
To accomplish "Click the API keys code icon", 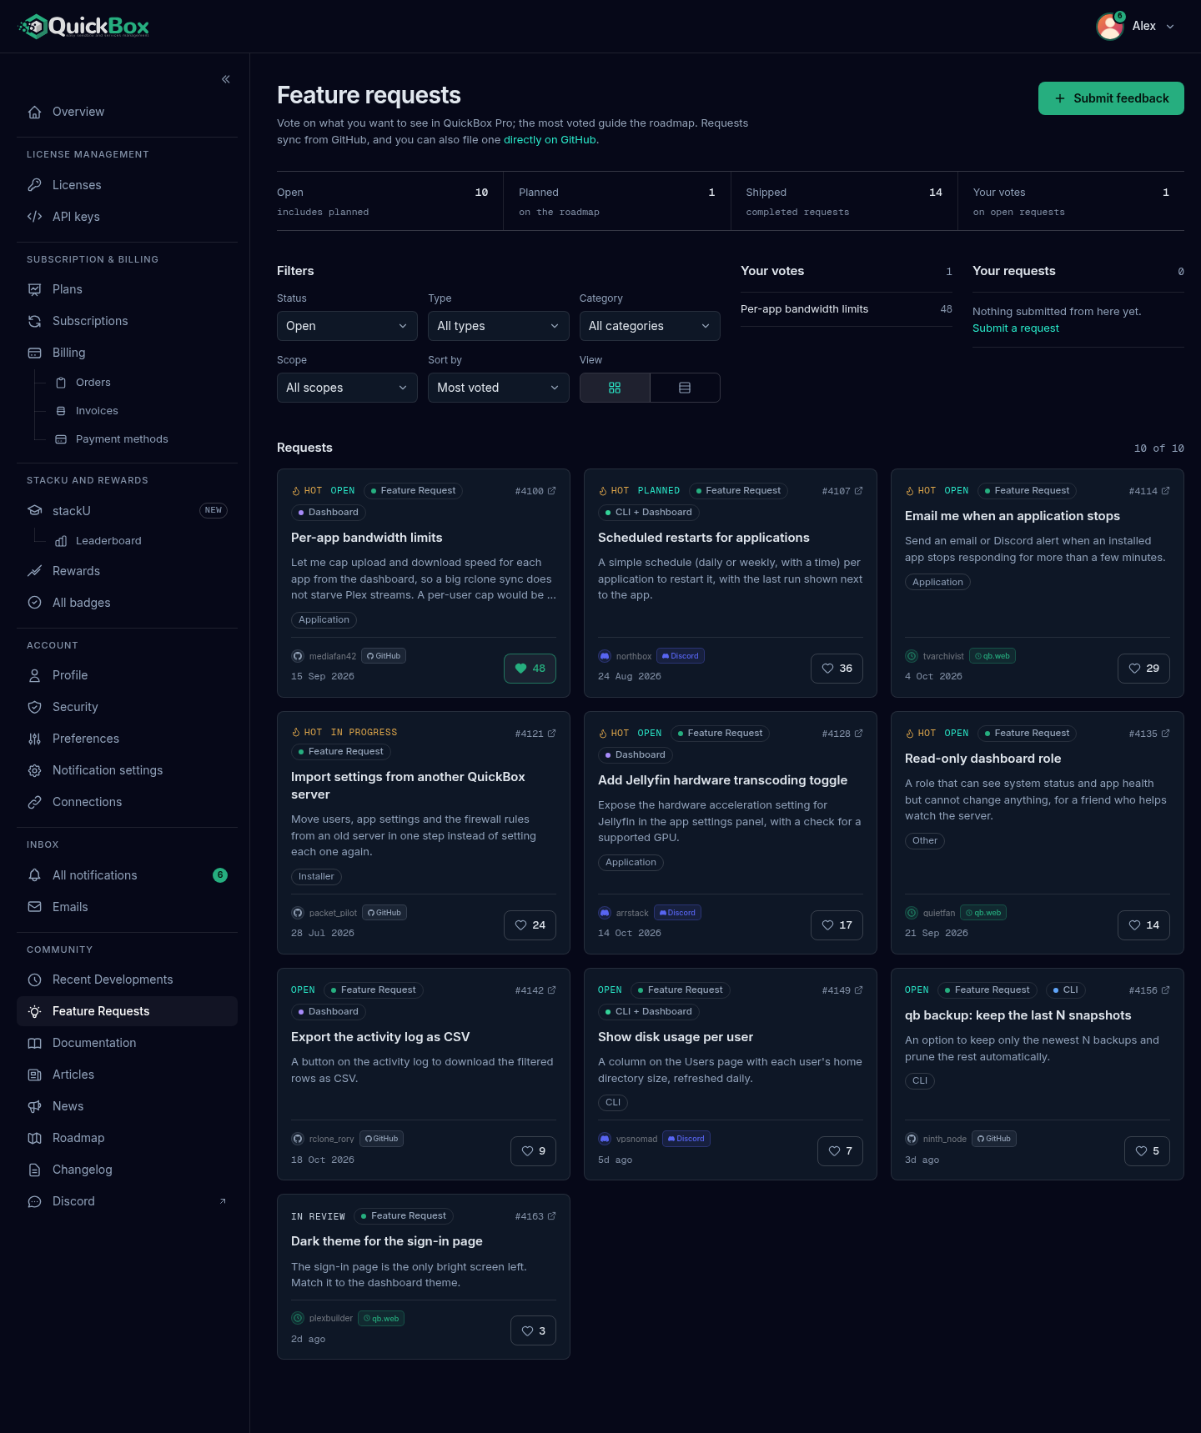I will coord(35,217).
